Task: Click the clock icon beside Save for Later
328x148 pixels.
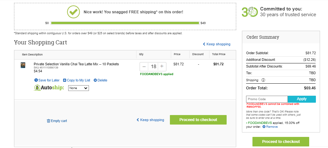Action: (36, 80)
